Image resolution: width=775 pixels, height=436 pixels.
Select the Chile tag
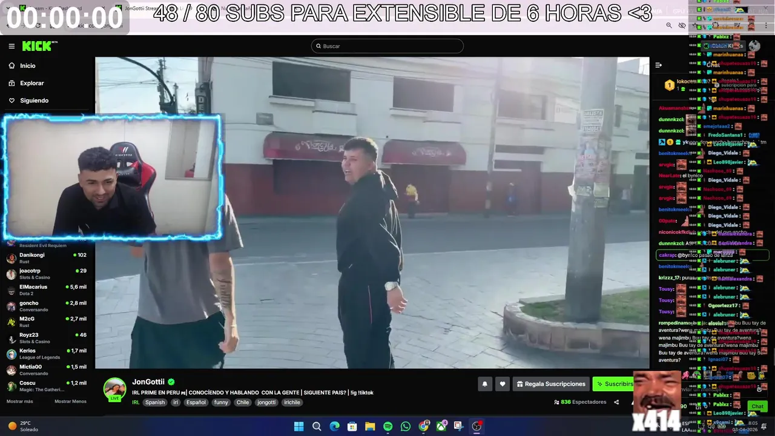coord(243,402)
